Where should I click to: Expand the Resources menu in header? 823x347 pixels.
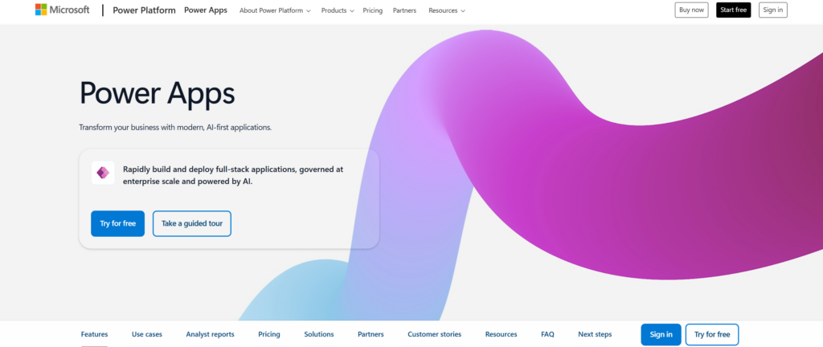[x=446, y=10]
